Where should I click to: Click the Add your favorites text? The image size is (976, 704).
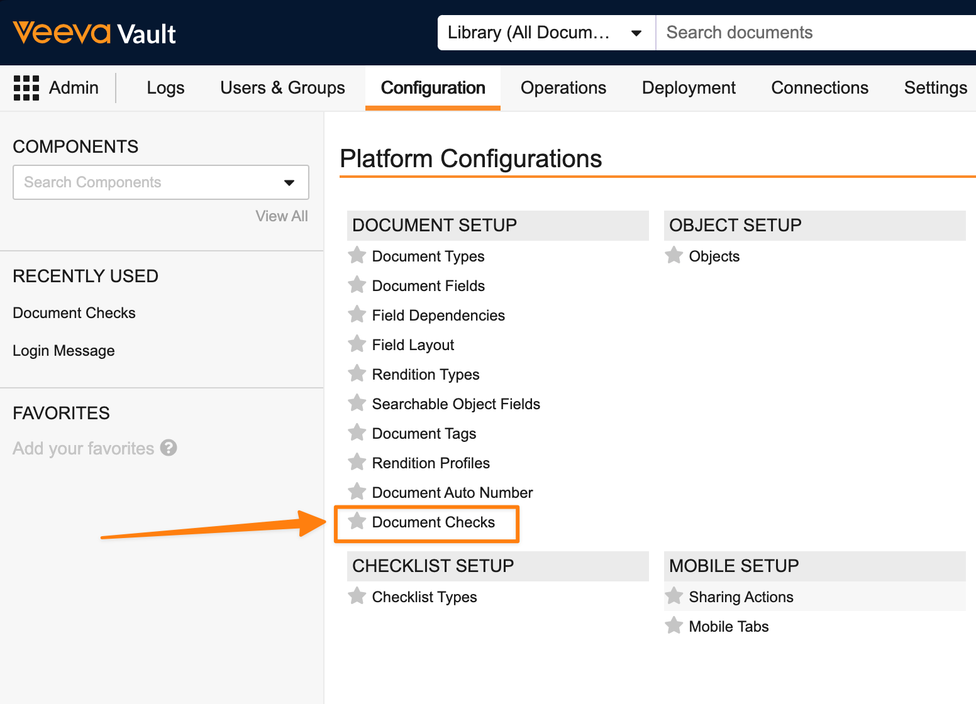pyautogui.click(x=83, y=448)
